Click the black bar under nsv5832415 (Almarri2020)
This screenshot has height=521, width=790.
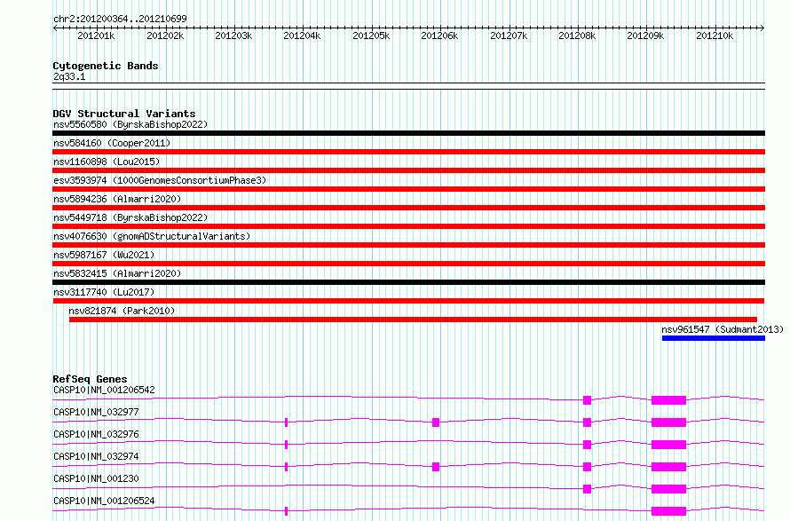(408, 282)
